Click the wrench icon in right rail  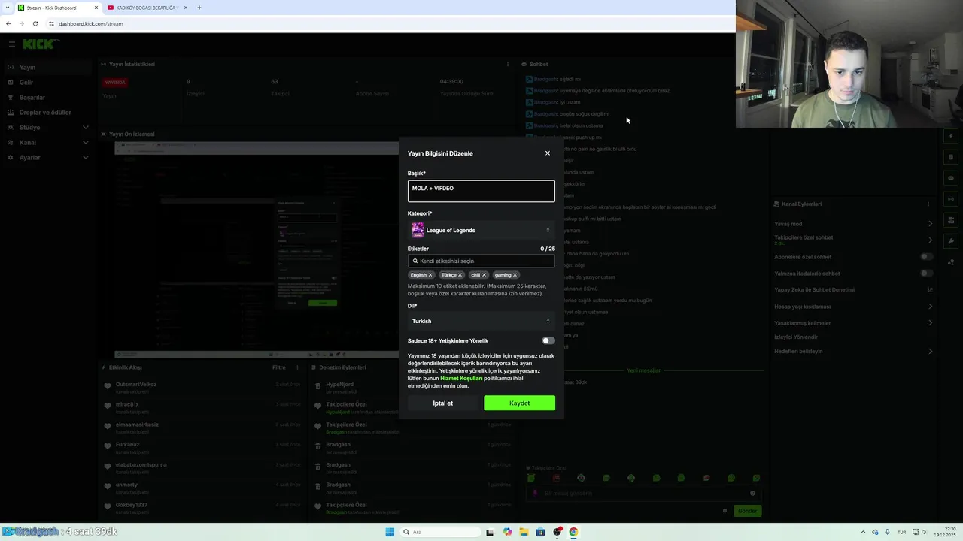[951, 241]
